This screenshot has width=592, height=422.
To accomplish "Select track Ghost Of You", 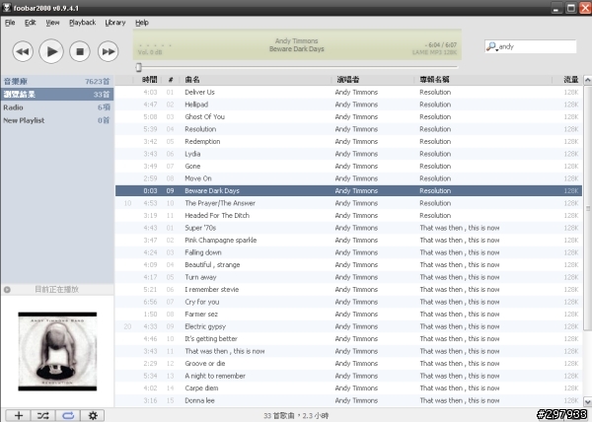I will 348,117.
